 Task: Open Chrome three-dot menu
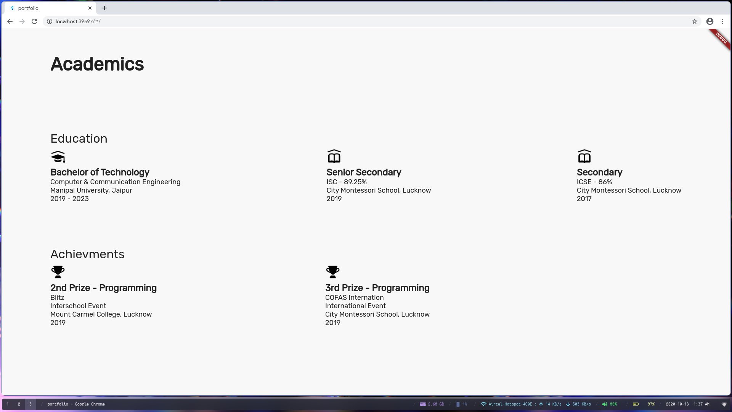(x=722, y=21)
